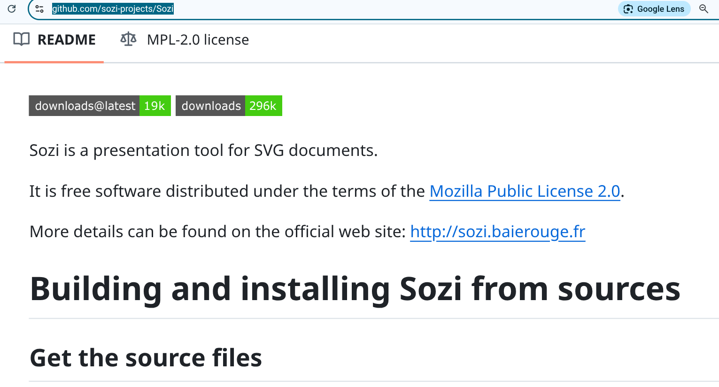Click the 'Get the source files' heading
719x387 pixels.
[146, 358]
